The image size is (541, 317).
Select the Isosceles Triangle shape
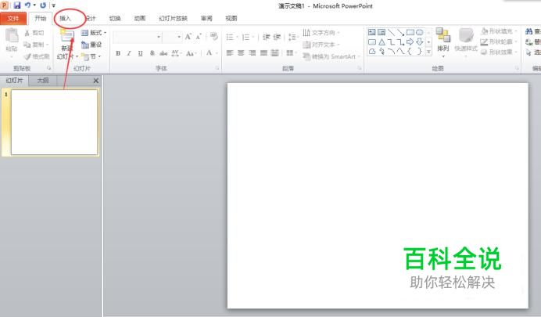tap(382, 42)
